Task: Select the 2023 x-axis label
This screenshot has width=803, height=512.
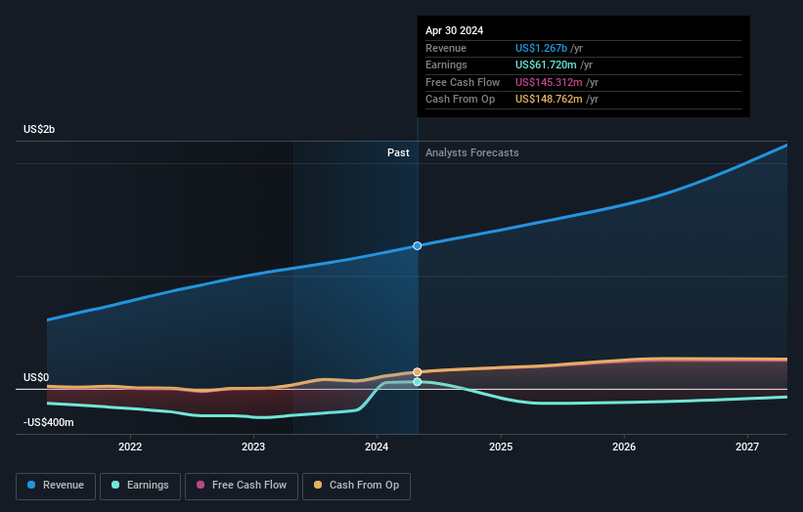Action: coord(253,448)
